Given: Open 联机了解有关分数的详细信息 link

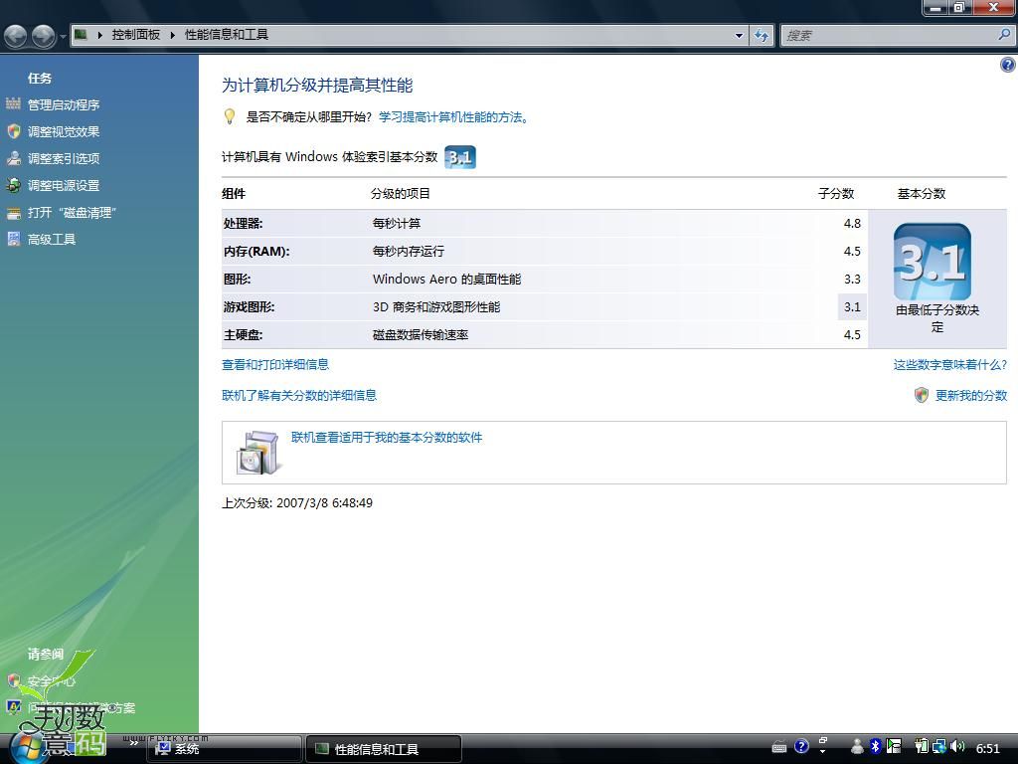Looking at the screenshot, I should coord(299,396).
